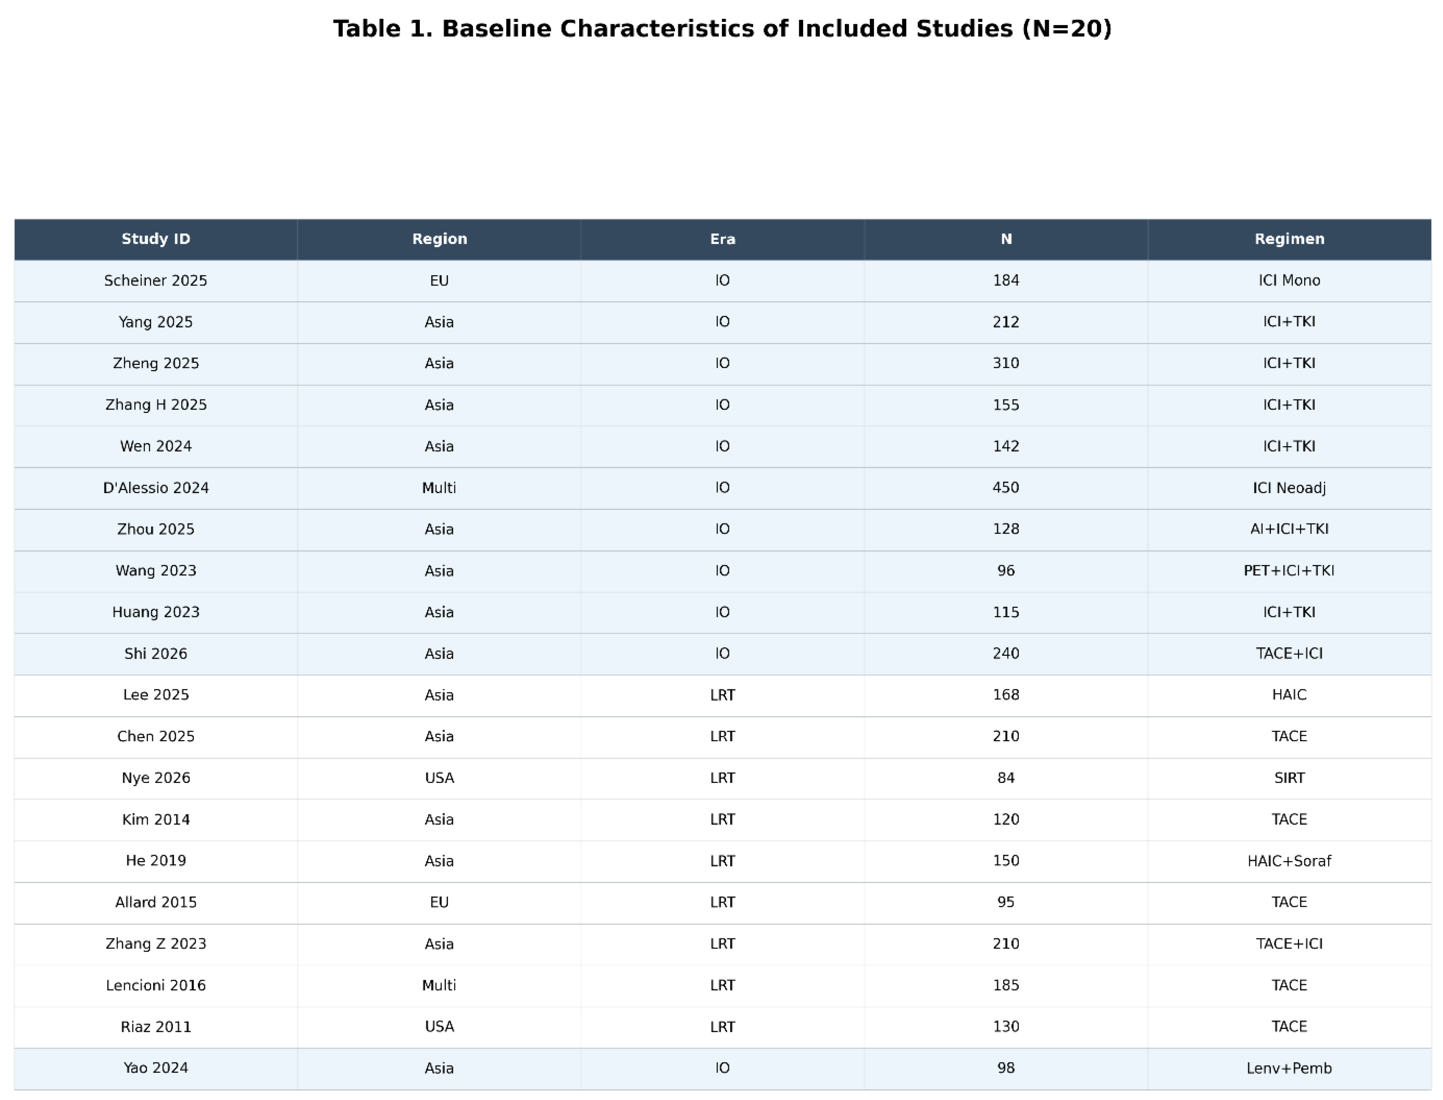This screenshot has width=1443, height=1100.
Task: Select the Era cell for Yao 2024
Action: (722, 1068)
